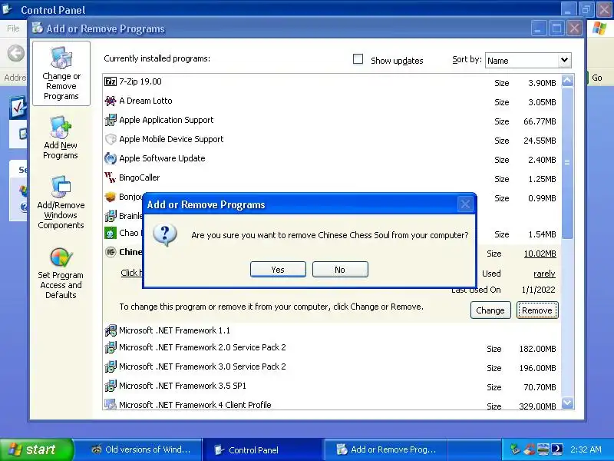Open the Sort by Name dropdown
614x461 pixels.
click(528, 61)
